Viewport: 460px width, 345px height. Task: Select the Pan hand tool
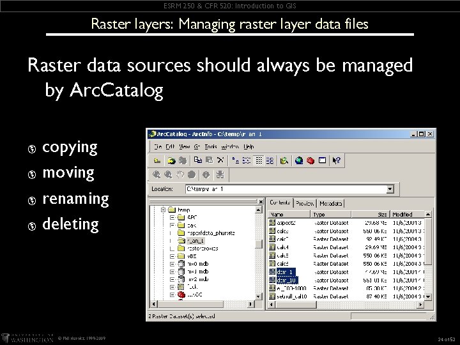coord(180,175)
